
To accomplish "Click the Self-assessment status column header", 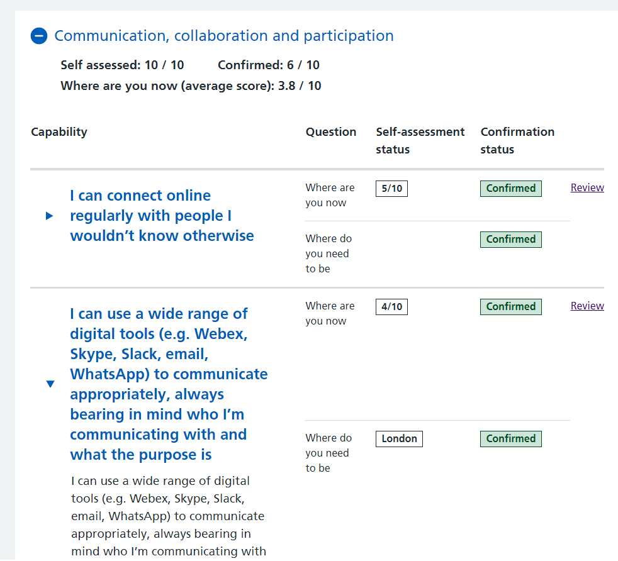I will 420,140.
